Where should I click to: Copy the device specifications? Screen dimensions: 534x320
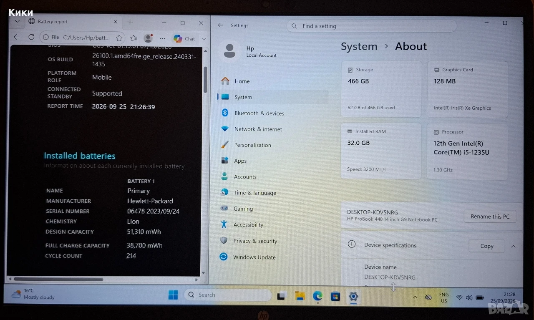click(x=486, y=246)
